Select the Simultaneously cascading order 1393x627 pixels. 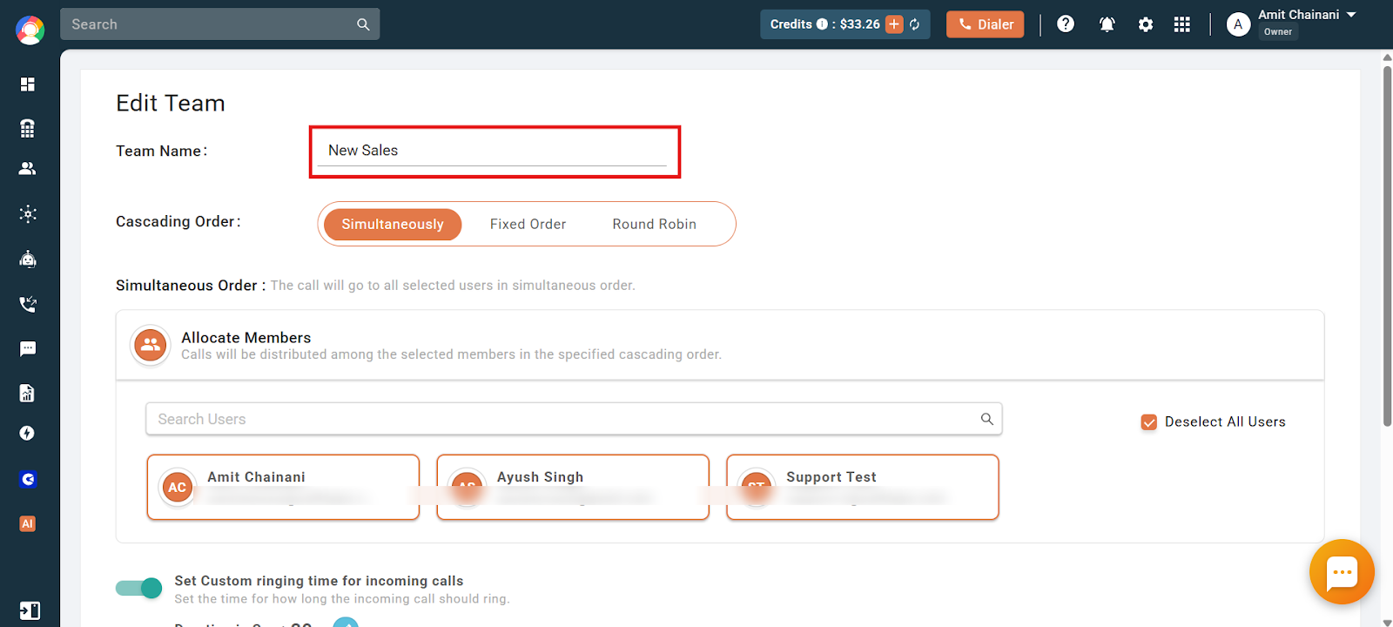pos(393,224)
